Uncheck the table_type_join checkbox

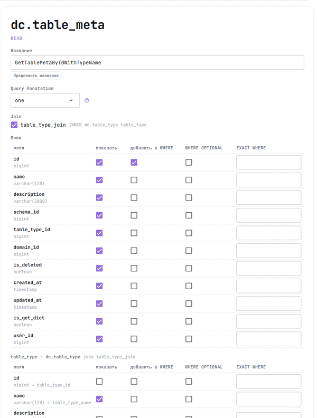14,125
